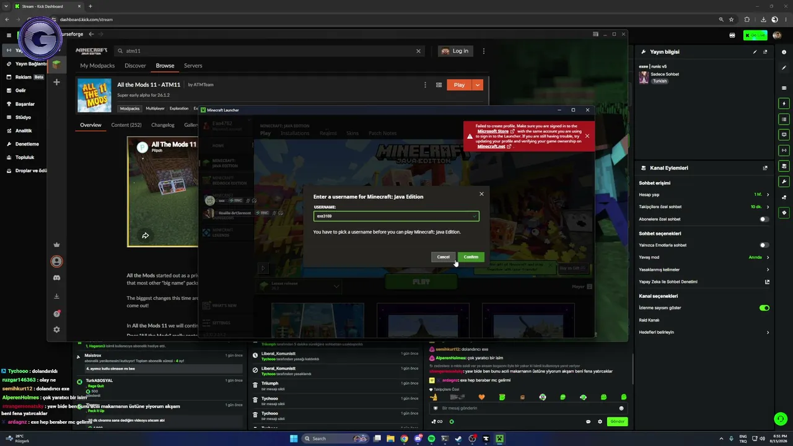This screenshot has height=446, width=793.
Task: Open Gelir in Kick sidebar
Action: (20, 90)
